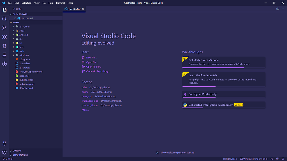Collapse the NORD project folder section
The width and height of the screenshot is (287, 161).
click(x=11, y=22)
